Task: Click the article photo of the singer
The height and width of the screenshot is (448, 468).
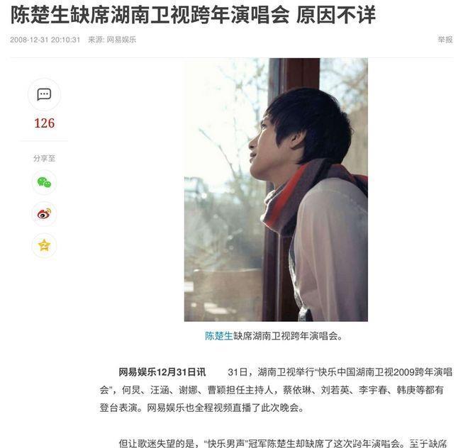Action: coord(276,189)
